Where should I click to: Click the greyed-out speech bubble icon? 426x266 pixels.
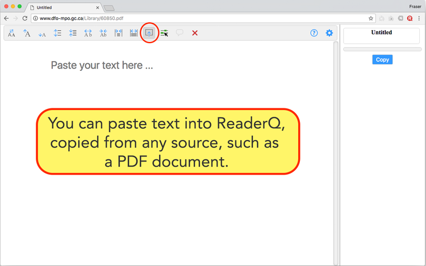pos(179,33)
